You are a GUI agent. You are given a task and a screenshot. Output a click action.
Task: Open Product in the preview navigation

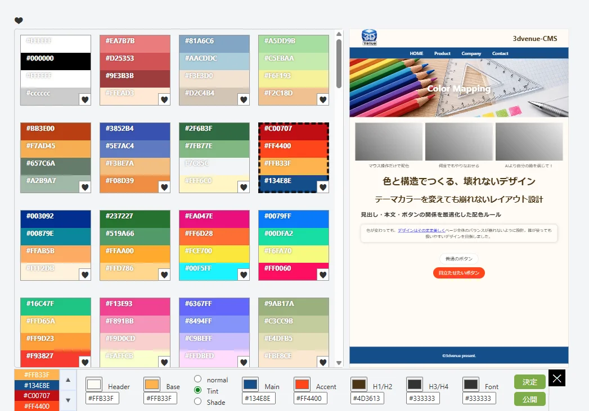pos(442,53)
